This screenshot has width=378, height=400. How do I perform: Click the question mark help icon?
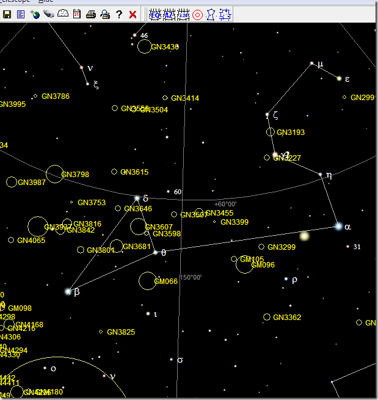[119, 15]
